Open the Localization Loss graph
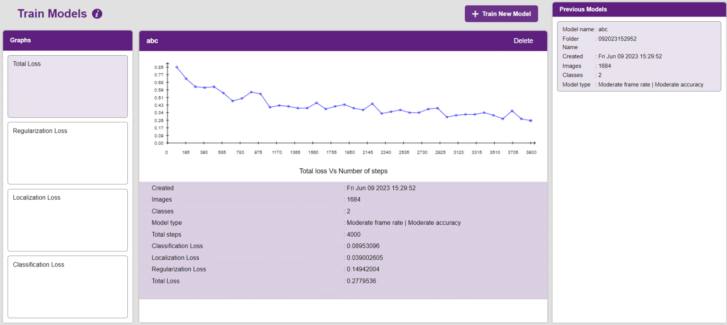Image resolution: width=727 pixels, height=325 pixels. point(67,220)
